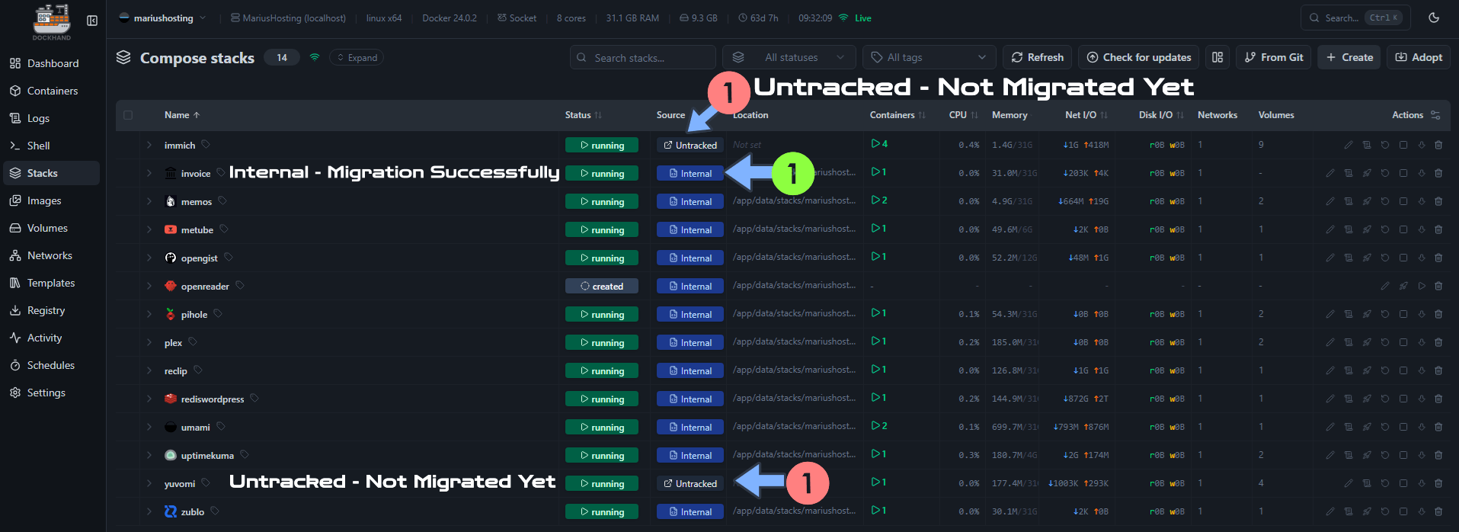Expand the memos stack row
Viewport: 1459px width, 532px height.
click(x=149, y=201)
